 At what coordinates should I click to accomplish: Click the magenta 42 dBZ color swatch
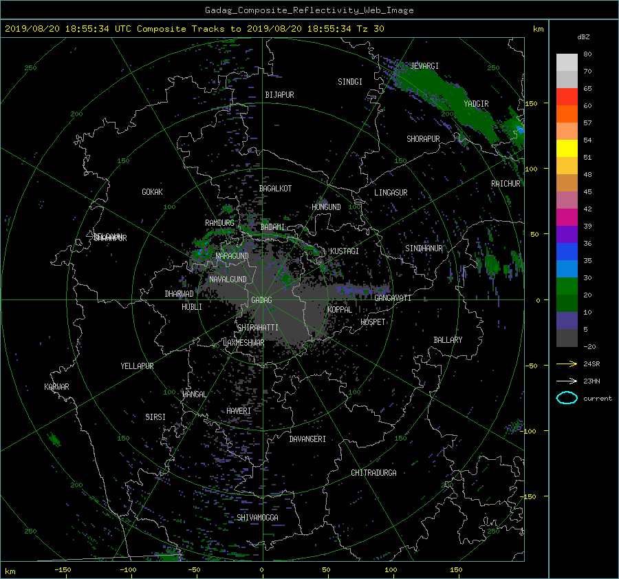coord(567,218)
